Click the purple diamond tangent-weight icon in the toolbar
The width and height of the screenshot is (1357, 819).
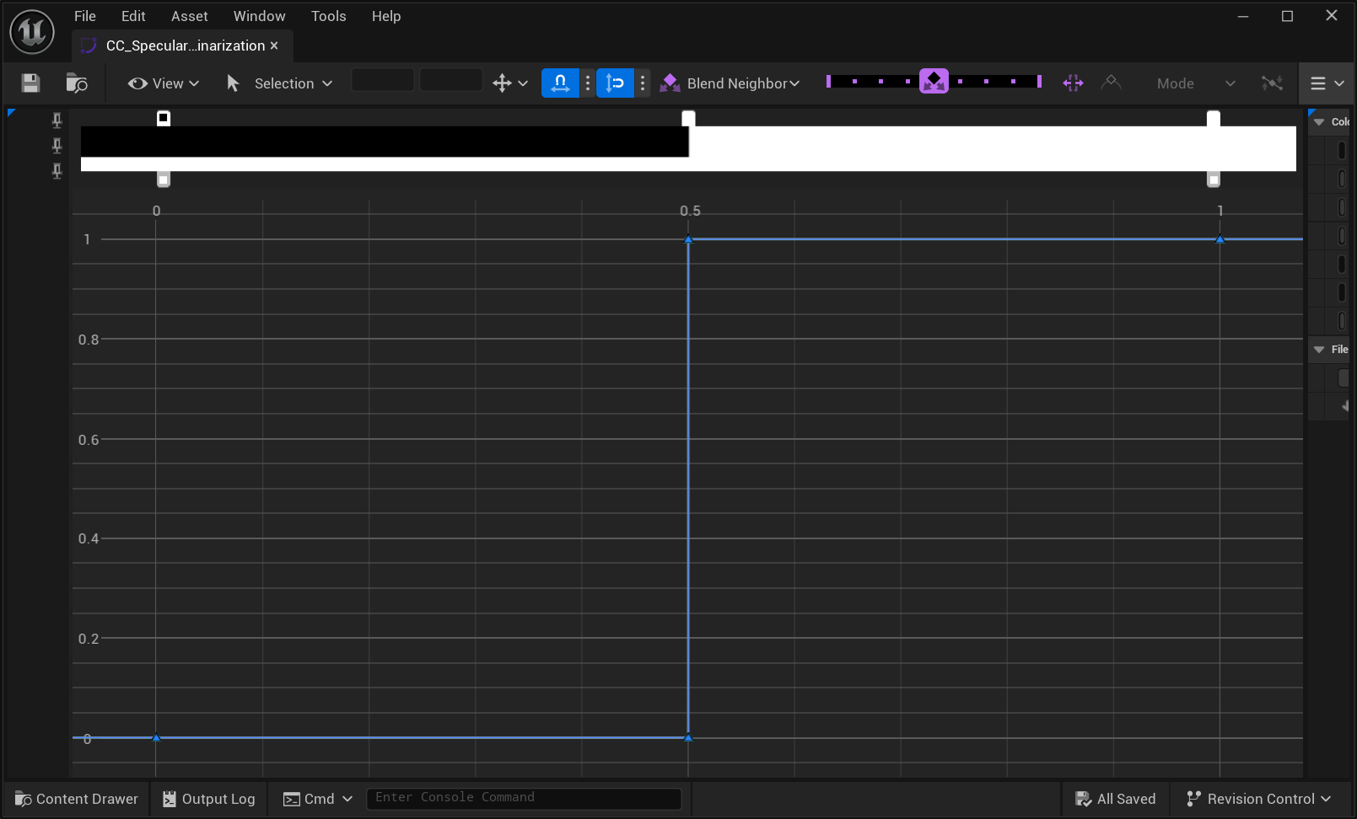click(x=934, y=82)
